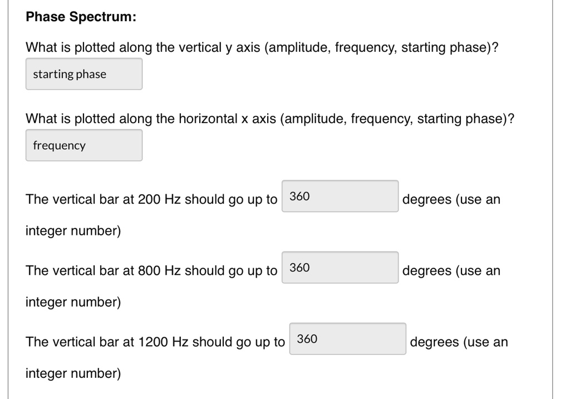Viewport: 570px width, 399px height.
Task: Click 'degrees (use an' beside 200 Hz field
Action: 451,200
